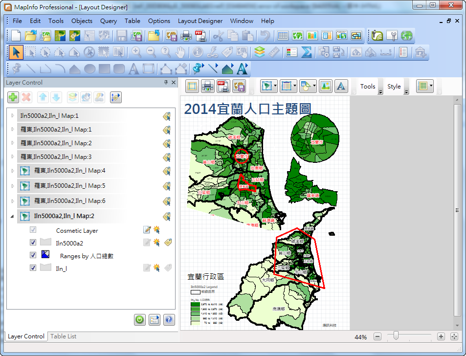The width and height of the screenshot is (466, 356).
Task: Click the green power button in Layer Control
Action: (x=140, y=320)
